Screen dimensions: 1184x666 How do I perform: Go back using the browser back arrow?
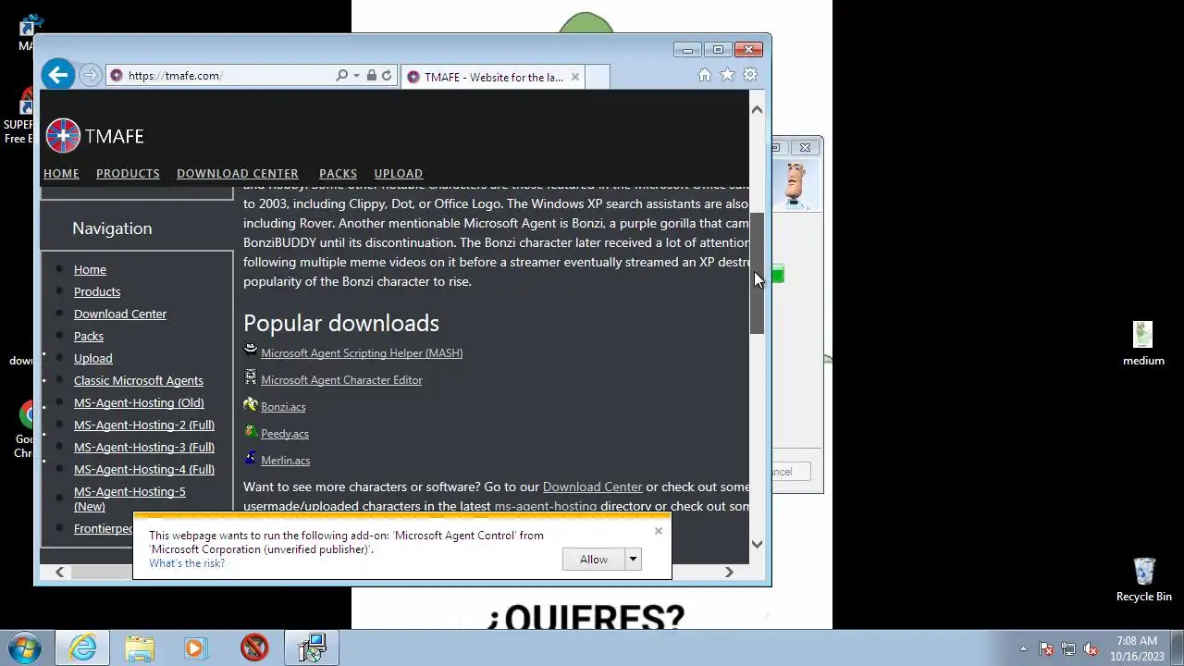[x=57, y=75]
